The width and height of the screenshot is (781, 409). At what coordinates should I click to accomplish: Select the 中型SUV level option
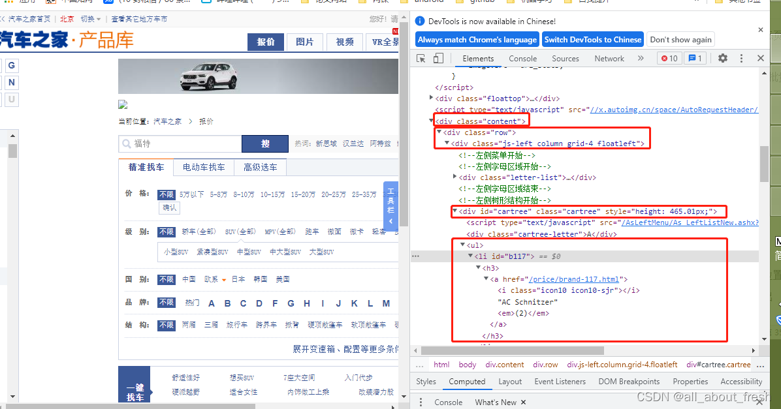(x=249, y=252)
